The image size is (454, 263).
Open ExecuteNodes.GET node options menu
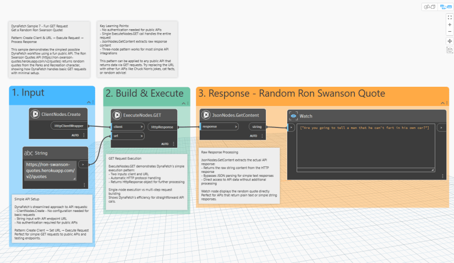click(x=174, y=144)
